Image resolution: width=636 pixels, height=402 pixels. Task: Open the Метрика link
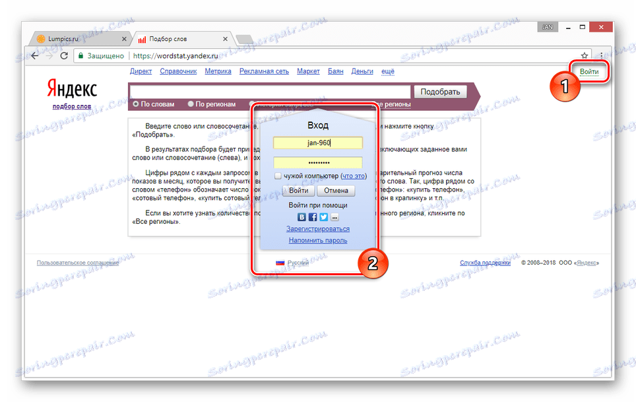(x=218, y=71)
